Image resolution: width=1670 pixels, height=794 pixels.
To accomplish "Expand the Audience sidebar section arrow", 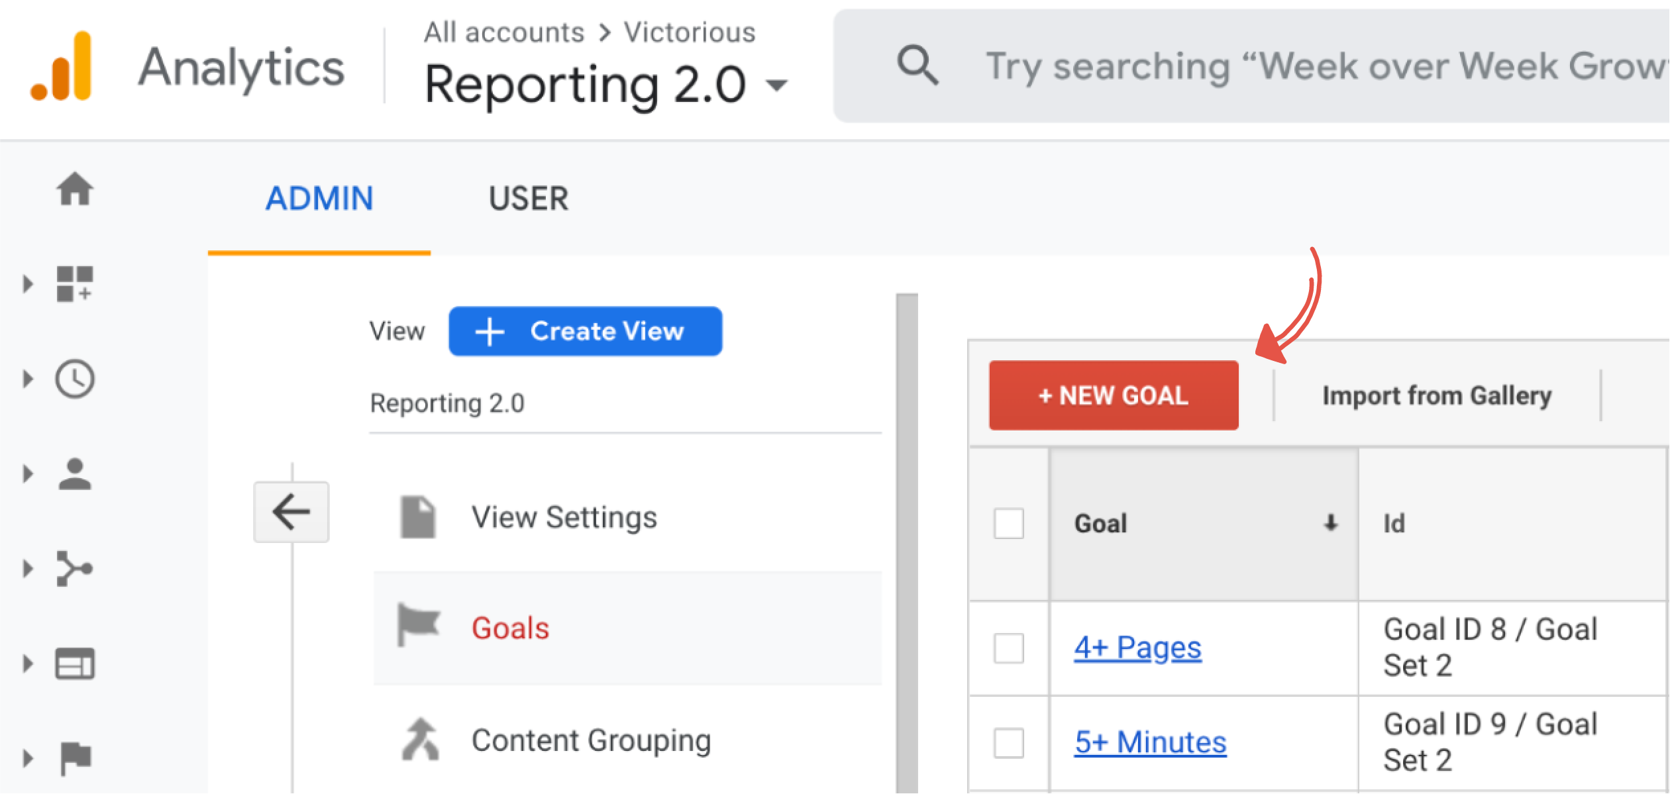I will [28, 474].
